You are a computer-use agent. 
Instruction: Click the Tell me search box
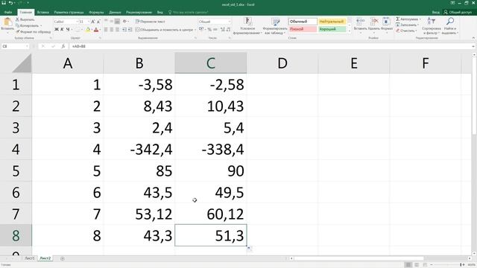(x=189, y=12)
